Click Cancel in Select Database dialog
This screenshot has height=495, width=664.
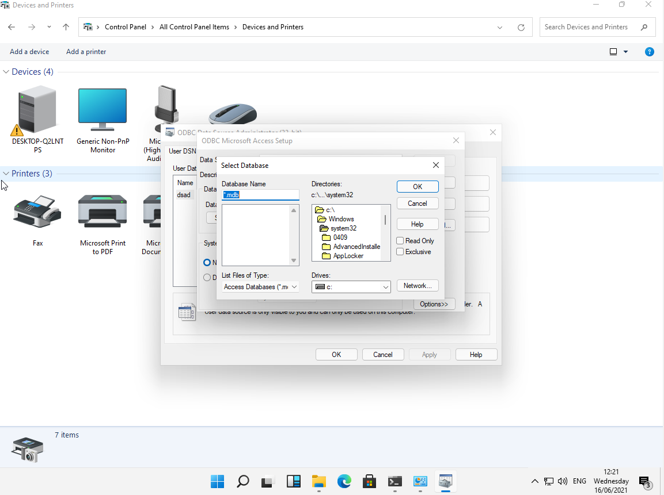[418, 204]
